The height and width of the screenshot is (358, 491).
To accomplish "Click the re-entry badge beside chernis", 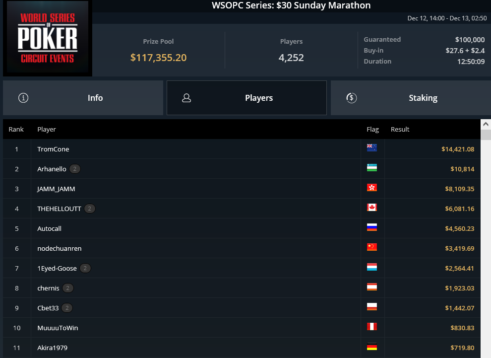I will pos(67,288).
